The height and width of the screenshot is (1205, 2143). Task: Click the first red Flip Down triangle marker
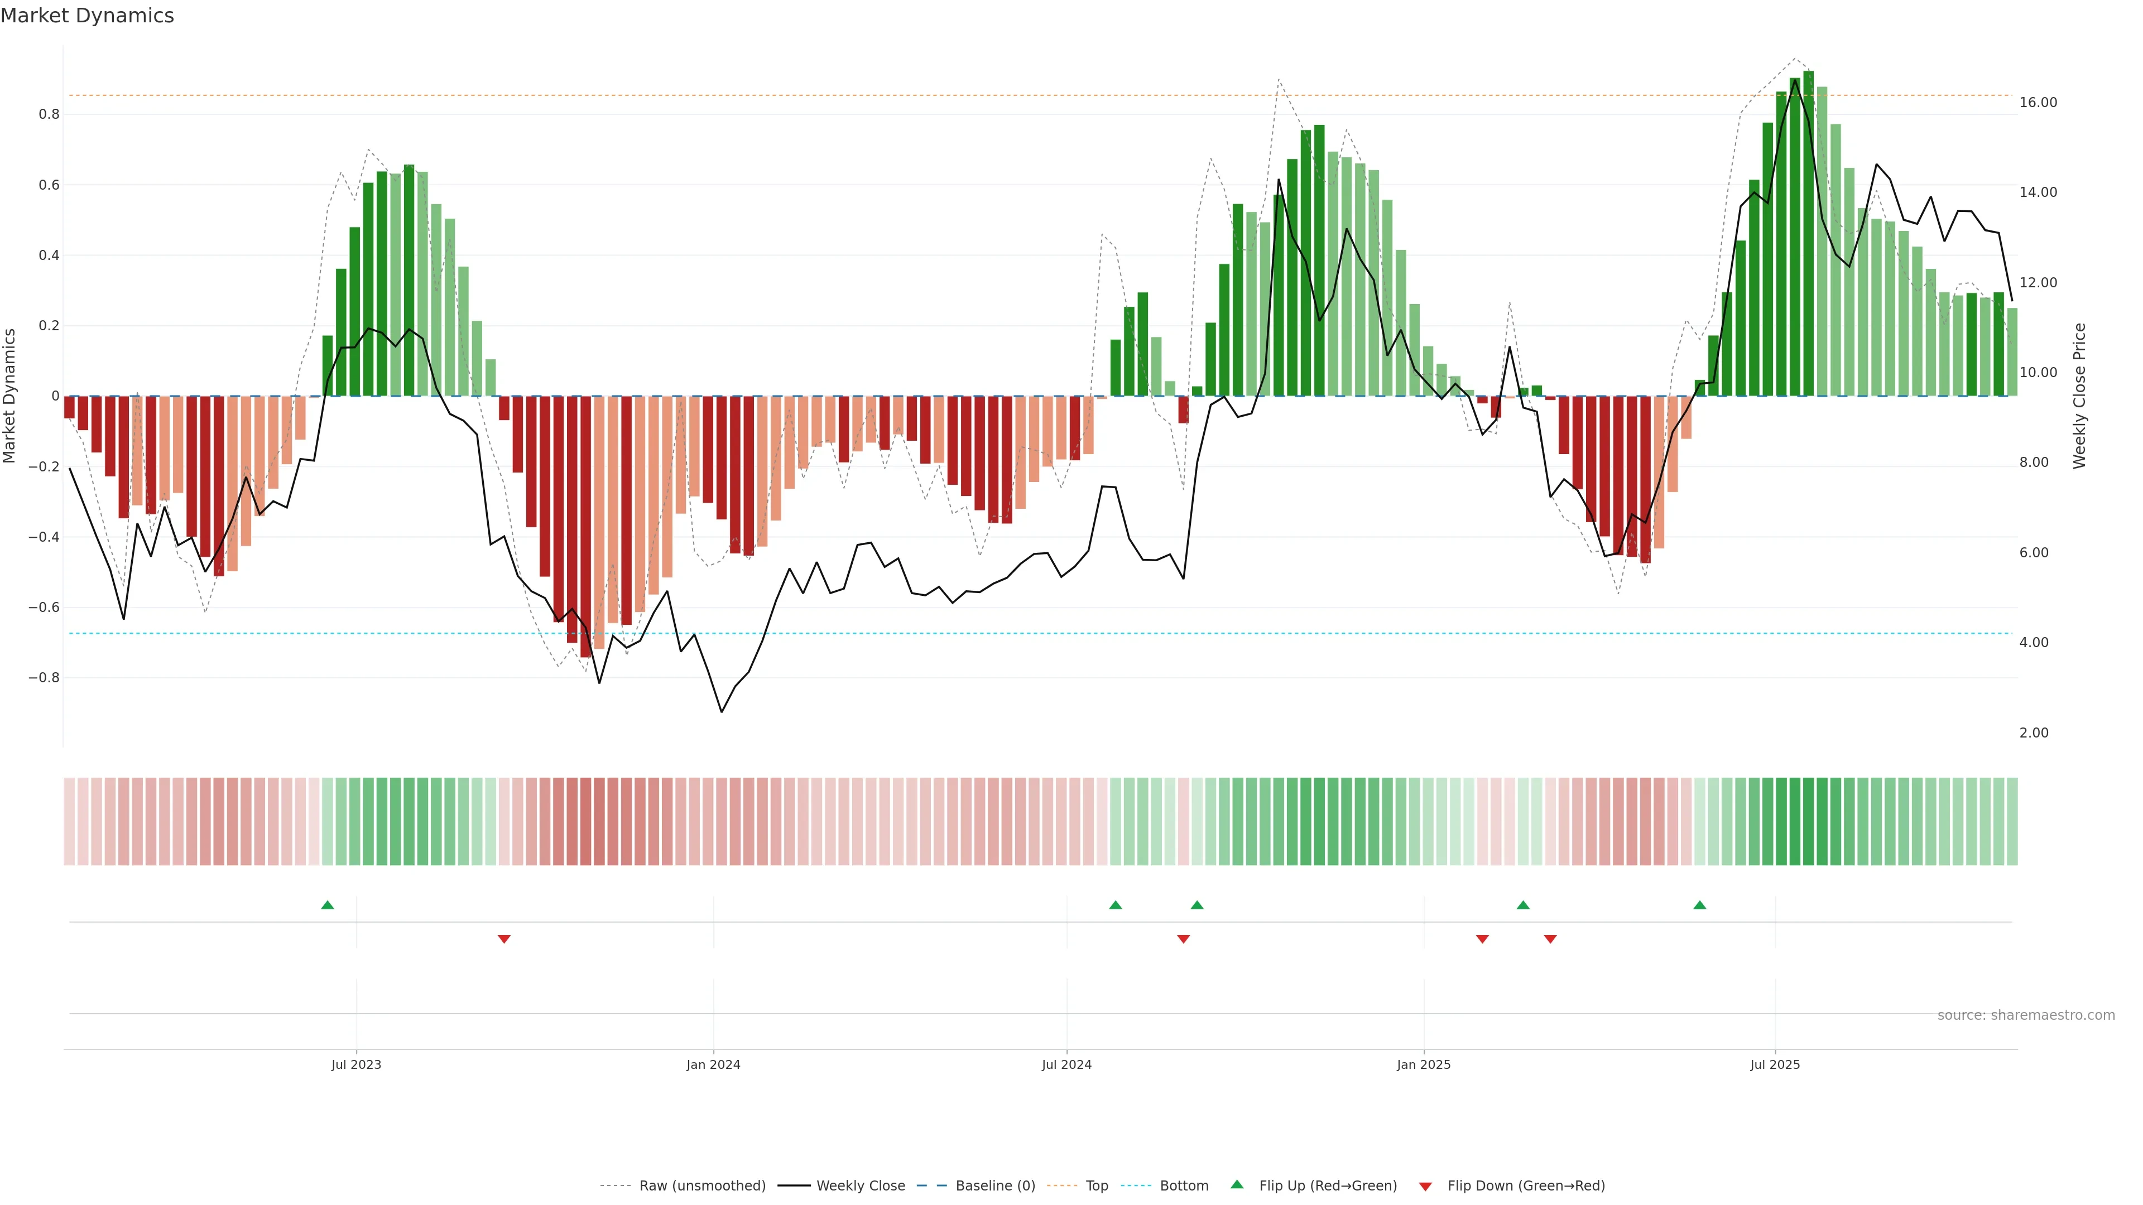point(503,939)
